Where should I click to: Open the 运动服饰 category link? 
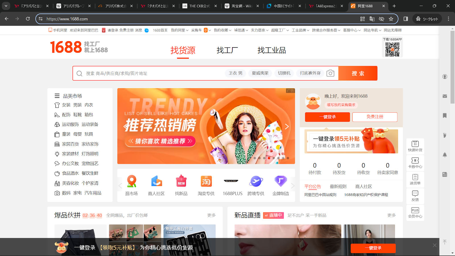coord(71,124)
